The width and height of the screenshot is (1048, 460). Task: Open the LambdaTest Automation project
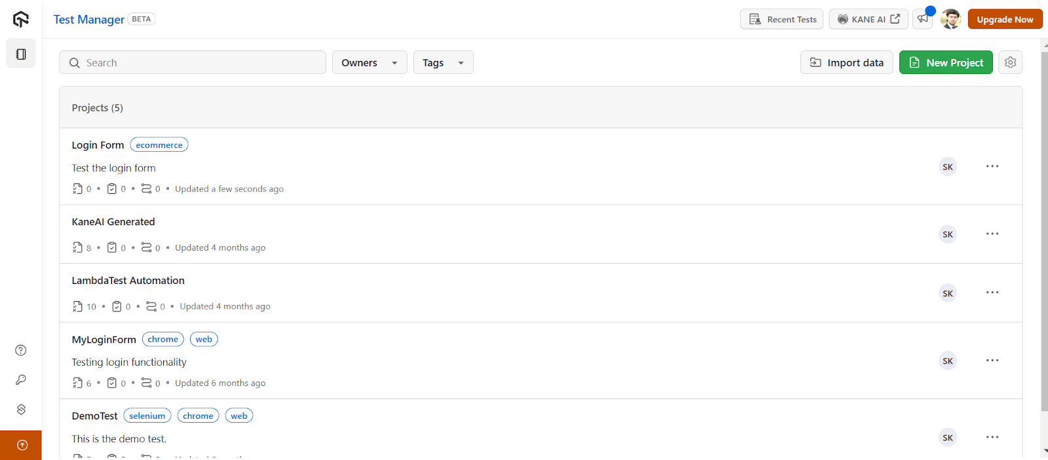pyautogui.click(x=128, y=281)
